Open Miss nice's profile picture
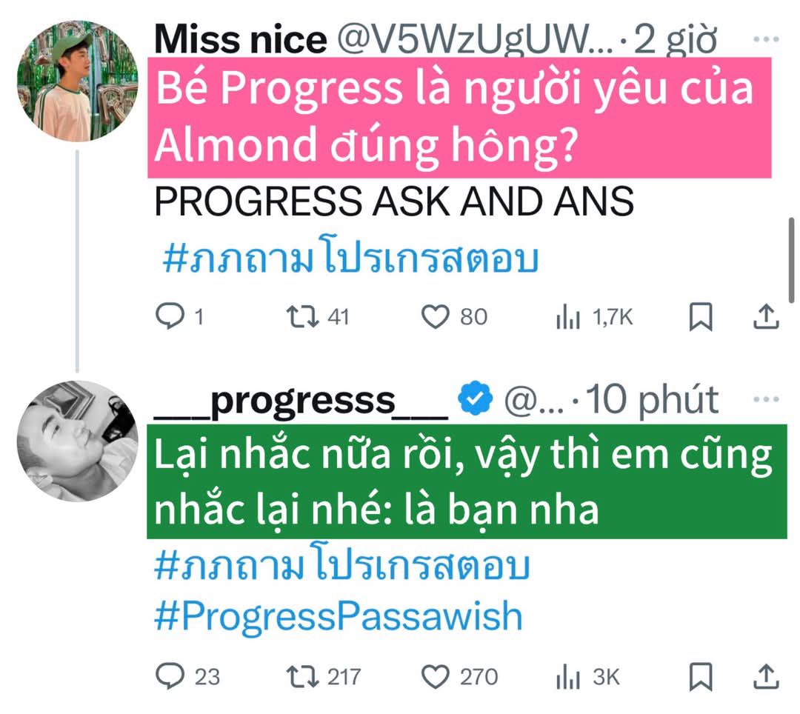800x714 pixels. [78, 81]
